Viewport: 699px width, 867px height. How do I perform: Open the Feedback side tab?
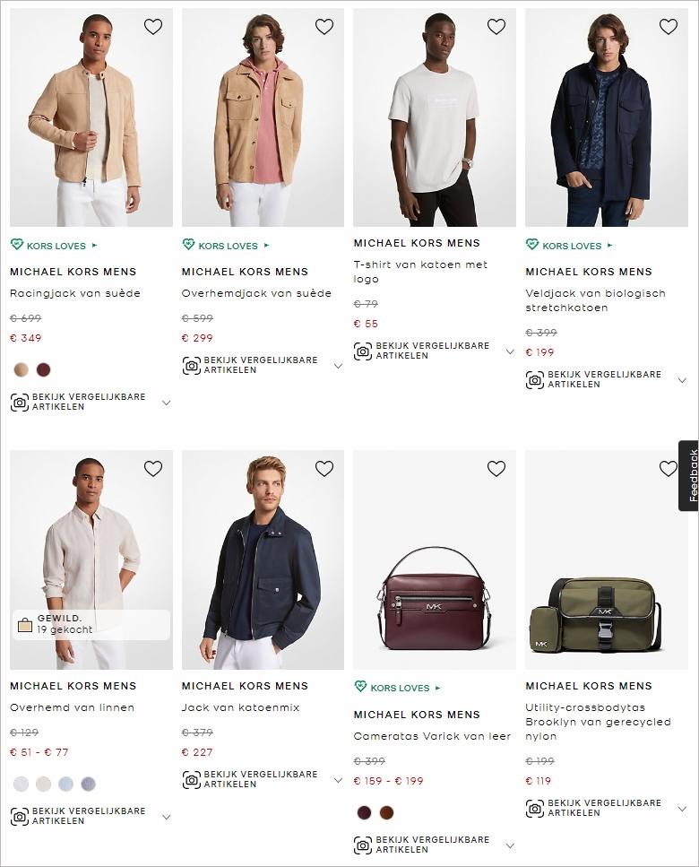689,475
